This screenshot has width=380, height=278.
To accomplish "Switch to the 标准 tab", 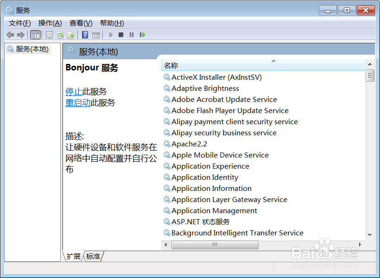I will (x=93, y=256).
